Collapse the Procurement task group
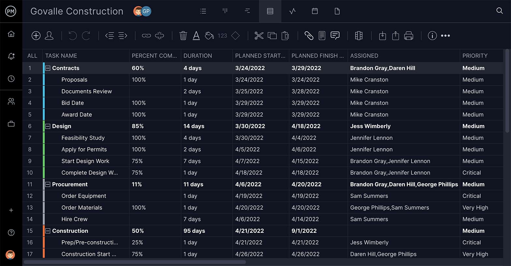The height and width of the screenshot is (266, 511). 48,185
